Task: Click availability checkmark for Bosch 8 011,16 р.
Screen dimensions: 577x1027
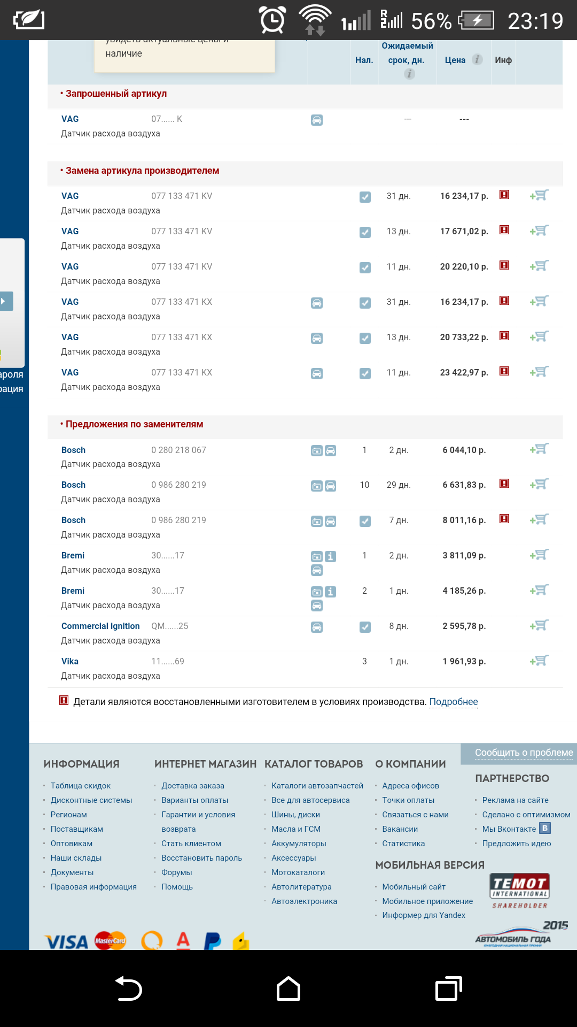Action: tap(365, 521)
